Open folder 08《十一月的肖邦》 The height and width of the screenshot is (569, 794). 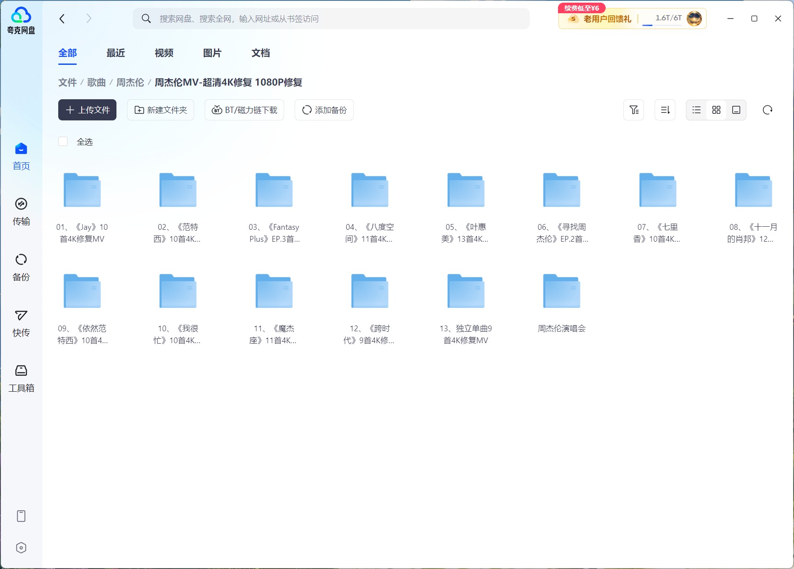pos(753,207)
